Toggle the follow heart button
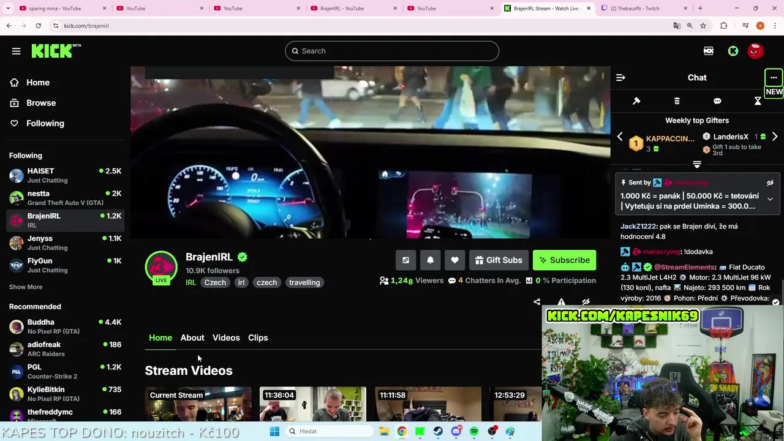The width and height of the screenshot is (784, 441). (x=454, y=260)
